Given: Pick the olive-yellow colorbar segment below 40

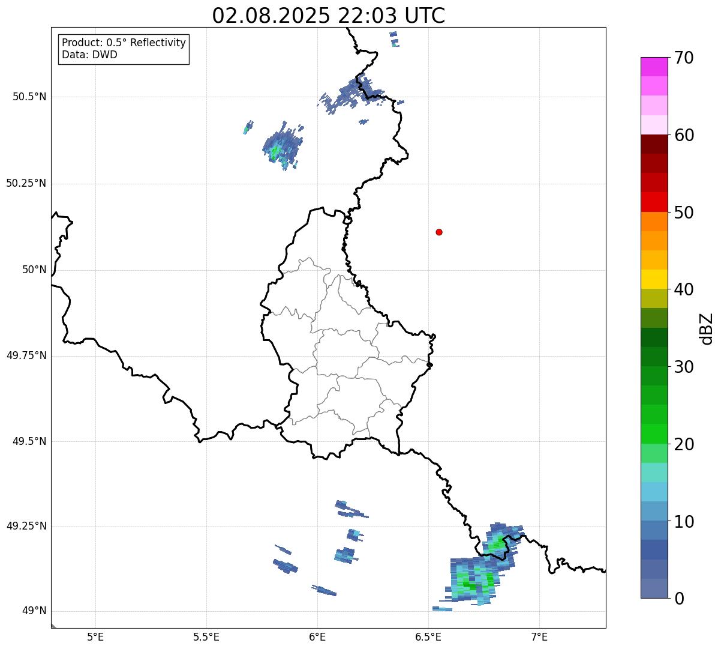Looking at the screenshot, I should (654, 298).
